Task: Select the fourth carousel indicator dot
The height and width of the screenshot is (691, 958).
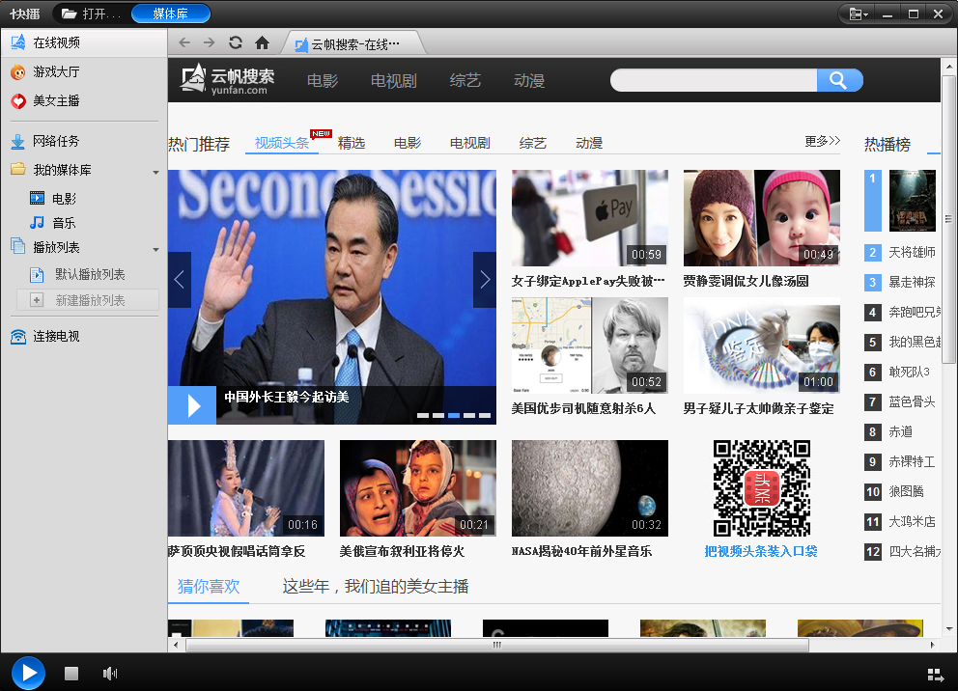Action: [469, 415]
